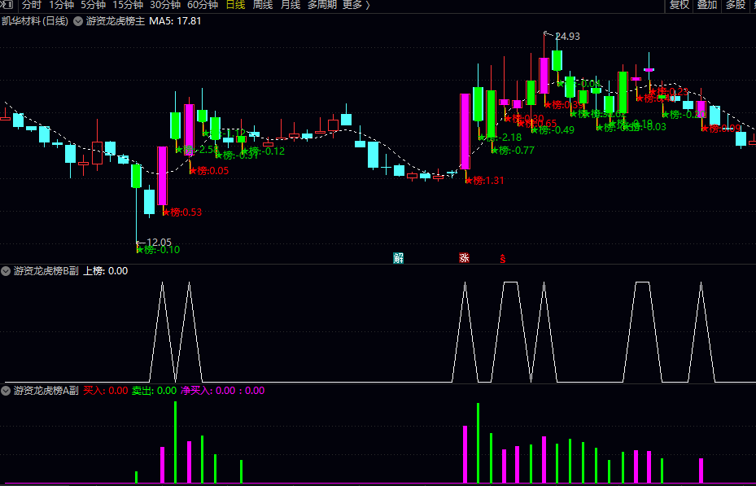Click the ★榜:0.53 marker label
756x486 pixels.
pyautogui.click(x=181, y=212)
